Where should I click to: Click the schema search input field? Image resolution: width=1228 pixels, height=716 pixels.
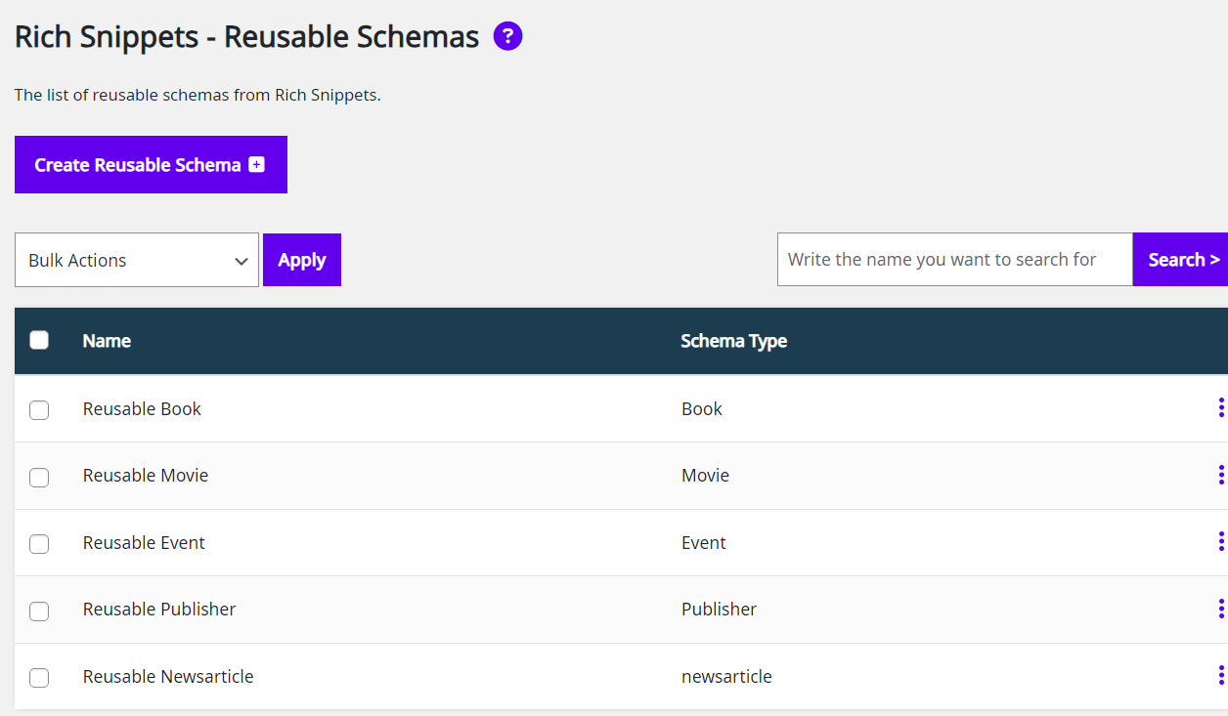[x=953, y=259]
